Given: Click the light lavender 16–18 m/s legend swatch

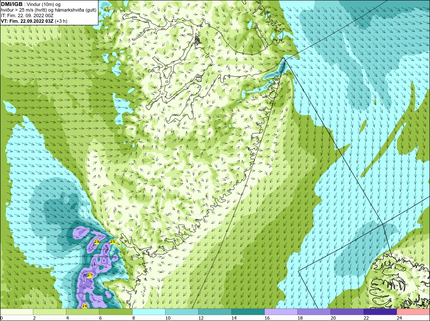Looking at the screenshot, I should tap(281, 312).
